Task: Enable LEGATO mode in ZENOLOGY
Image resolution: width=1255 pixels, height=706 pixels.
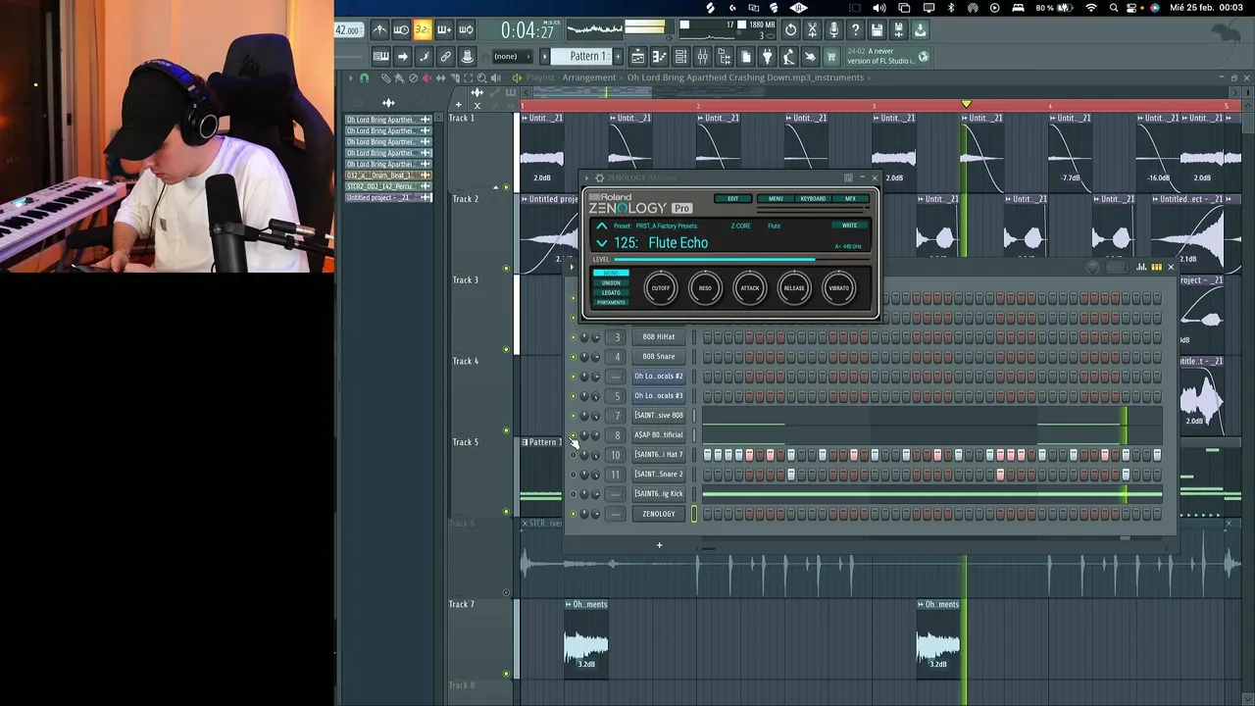Action: (611, 292)
